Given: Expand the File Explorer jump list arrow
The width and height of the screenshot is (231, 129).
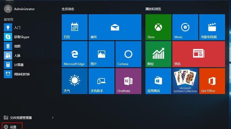Looking at the screenshot, I should coord(53,118).
